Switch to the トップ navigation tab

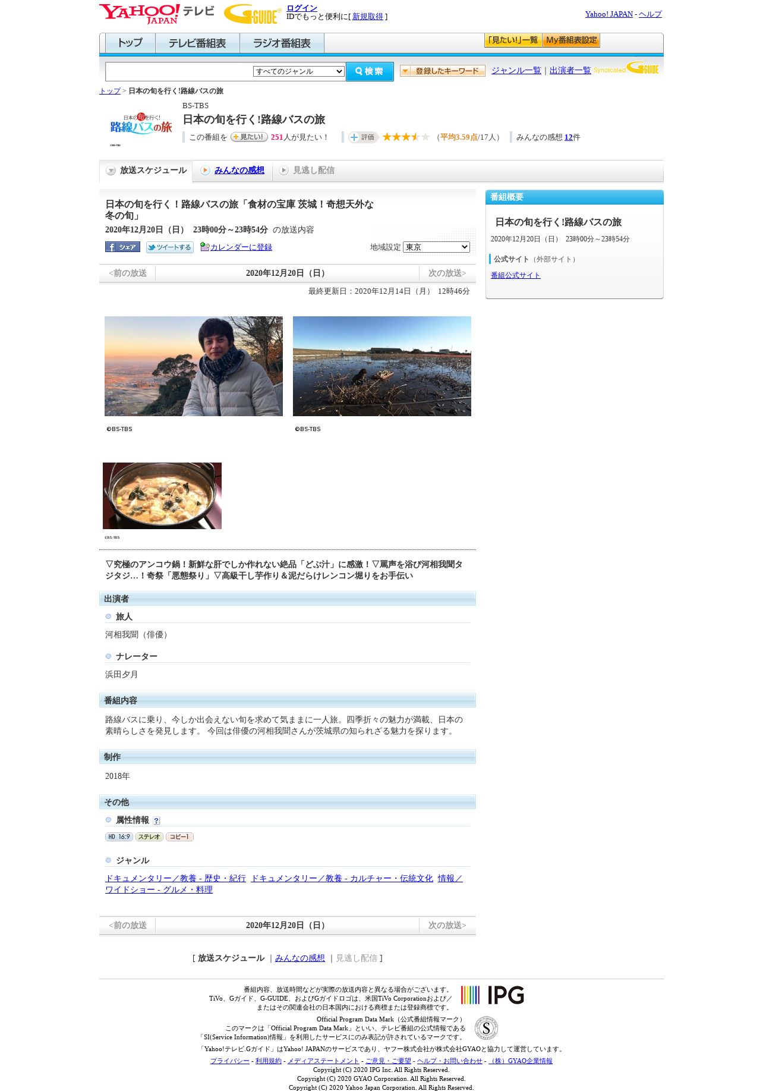(x=130, y=43)
